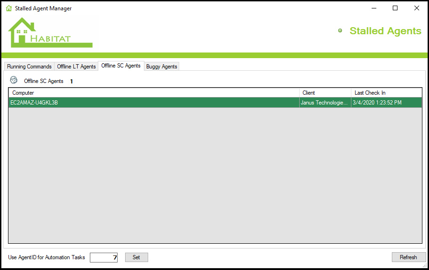
Task: Click the Refresh button
Action: click(408, 257)
